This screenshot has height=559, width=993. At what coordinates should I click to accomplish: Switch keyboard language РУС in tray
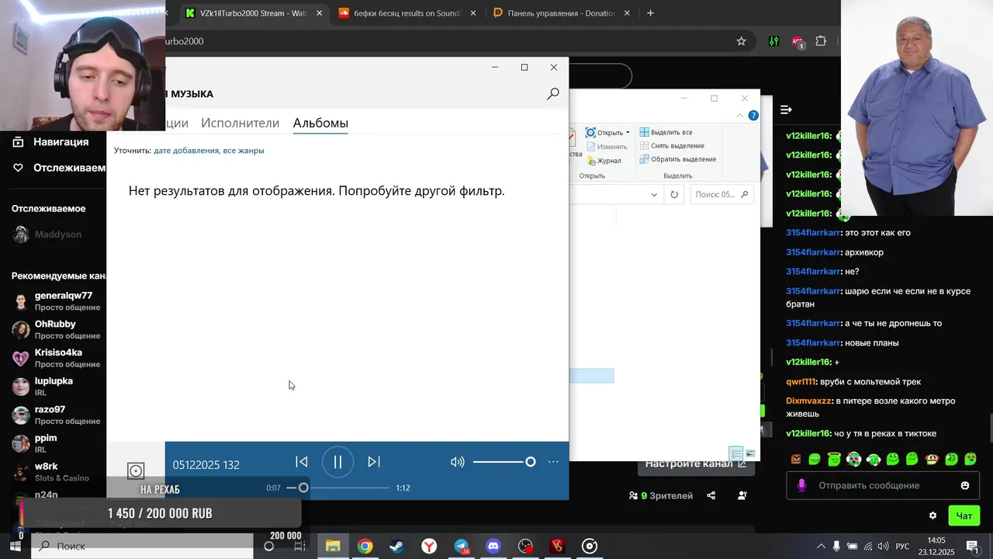pos(902,547)
